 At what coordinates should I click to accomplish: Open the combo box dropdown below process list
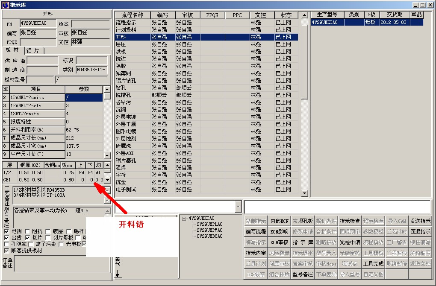(238, 206)
